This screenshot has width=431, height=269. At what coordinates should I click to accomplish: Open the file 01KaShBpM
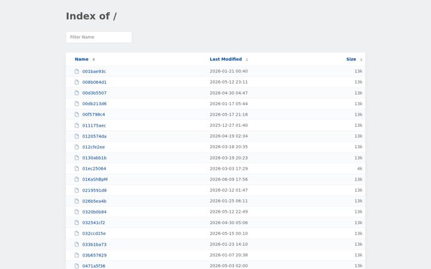pyautogui.click(x=95, y=179)
